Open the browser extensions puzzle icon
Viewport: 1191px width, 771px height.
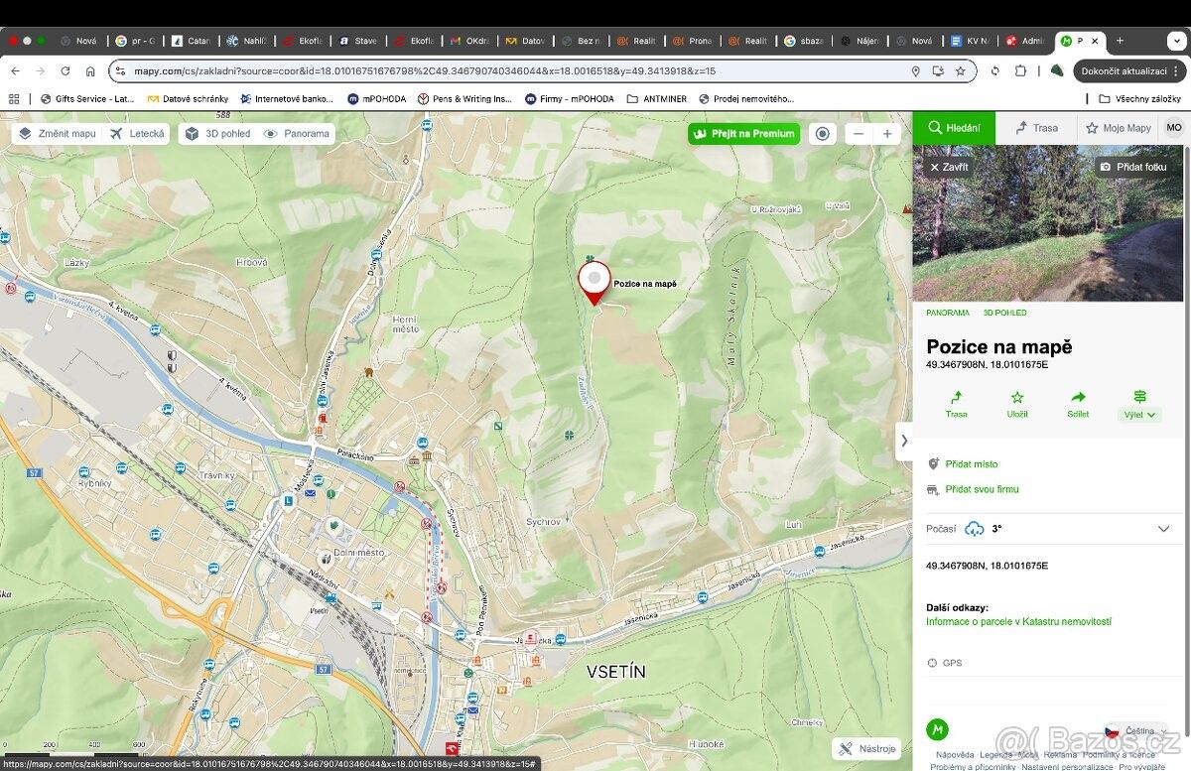click(1021, 71)
